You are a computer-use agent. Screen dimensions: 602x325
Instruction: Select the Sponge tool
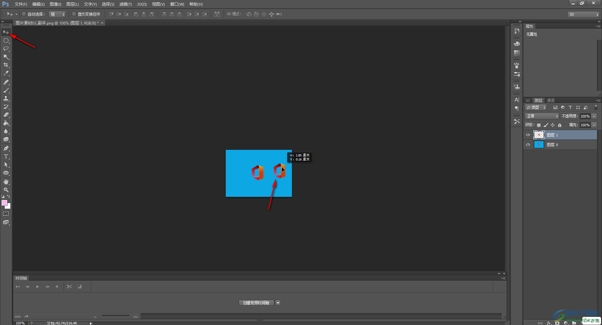tap(6, 139)
